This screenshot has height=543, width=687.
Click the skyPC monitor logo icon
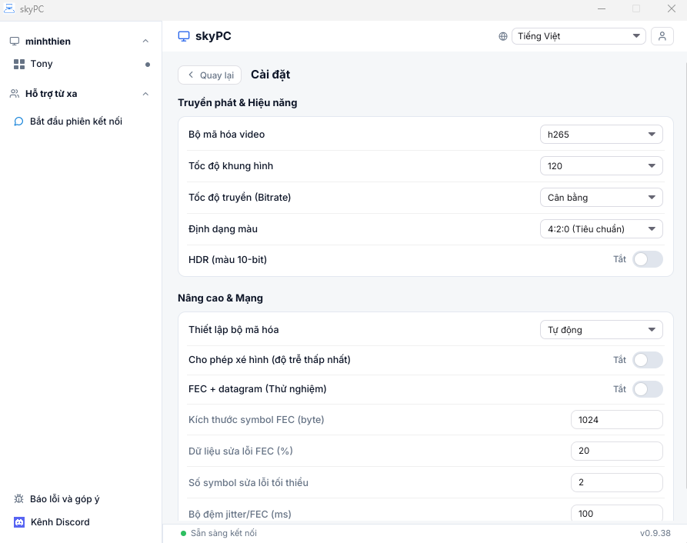[184, 36]
